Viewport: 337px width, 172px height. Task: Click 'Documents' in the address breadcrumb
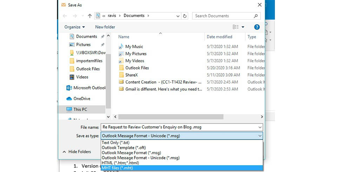[134, 16]
